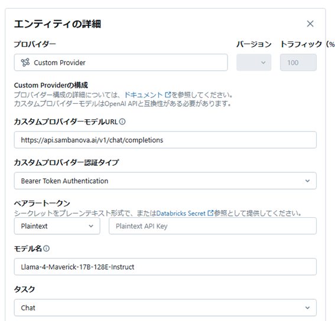This screenshot has height=321, width=335.
Task: Expand Bearer Token Authentication dropdown
Action: coord(165,181)
